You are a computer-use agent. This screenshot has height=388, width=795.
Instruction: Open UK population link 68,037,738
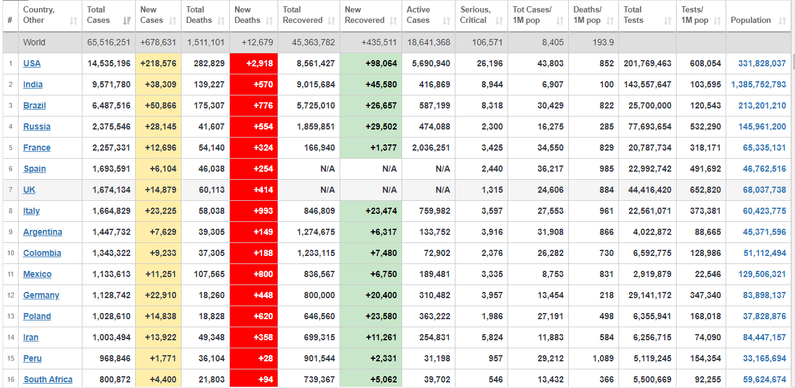(x=765, y=190)
